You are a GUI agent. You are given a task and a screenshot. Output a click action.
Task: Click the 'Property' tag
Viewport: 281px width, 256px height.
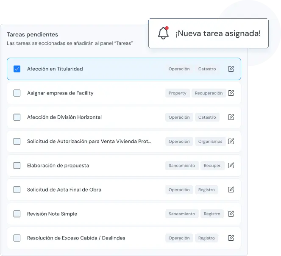(178, 93)
